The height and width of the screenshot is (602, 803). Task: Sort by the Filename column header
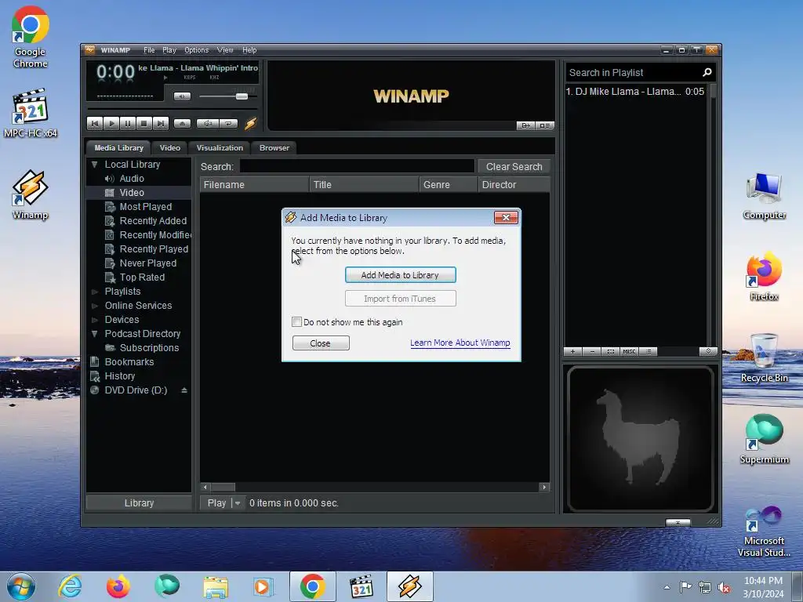click(254, 185)
